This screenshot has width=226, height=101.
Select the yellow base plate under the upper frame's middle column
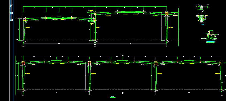click(95, 40)
